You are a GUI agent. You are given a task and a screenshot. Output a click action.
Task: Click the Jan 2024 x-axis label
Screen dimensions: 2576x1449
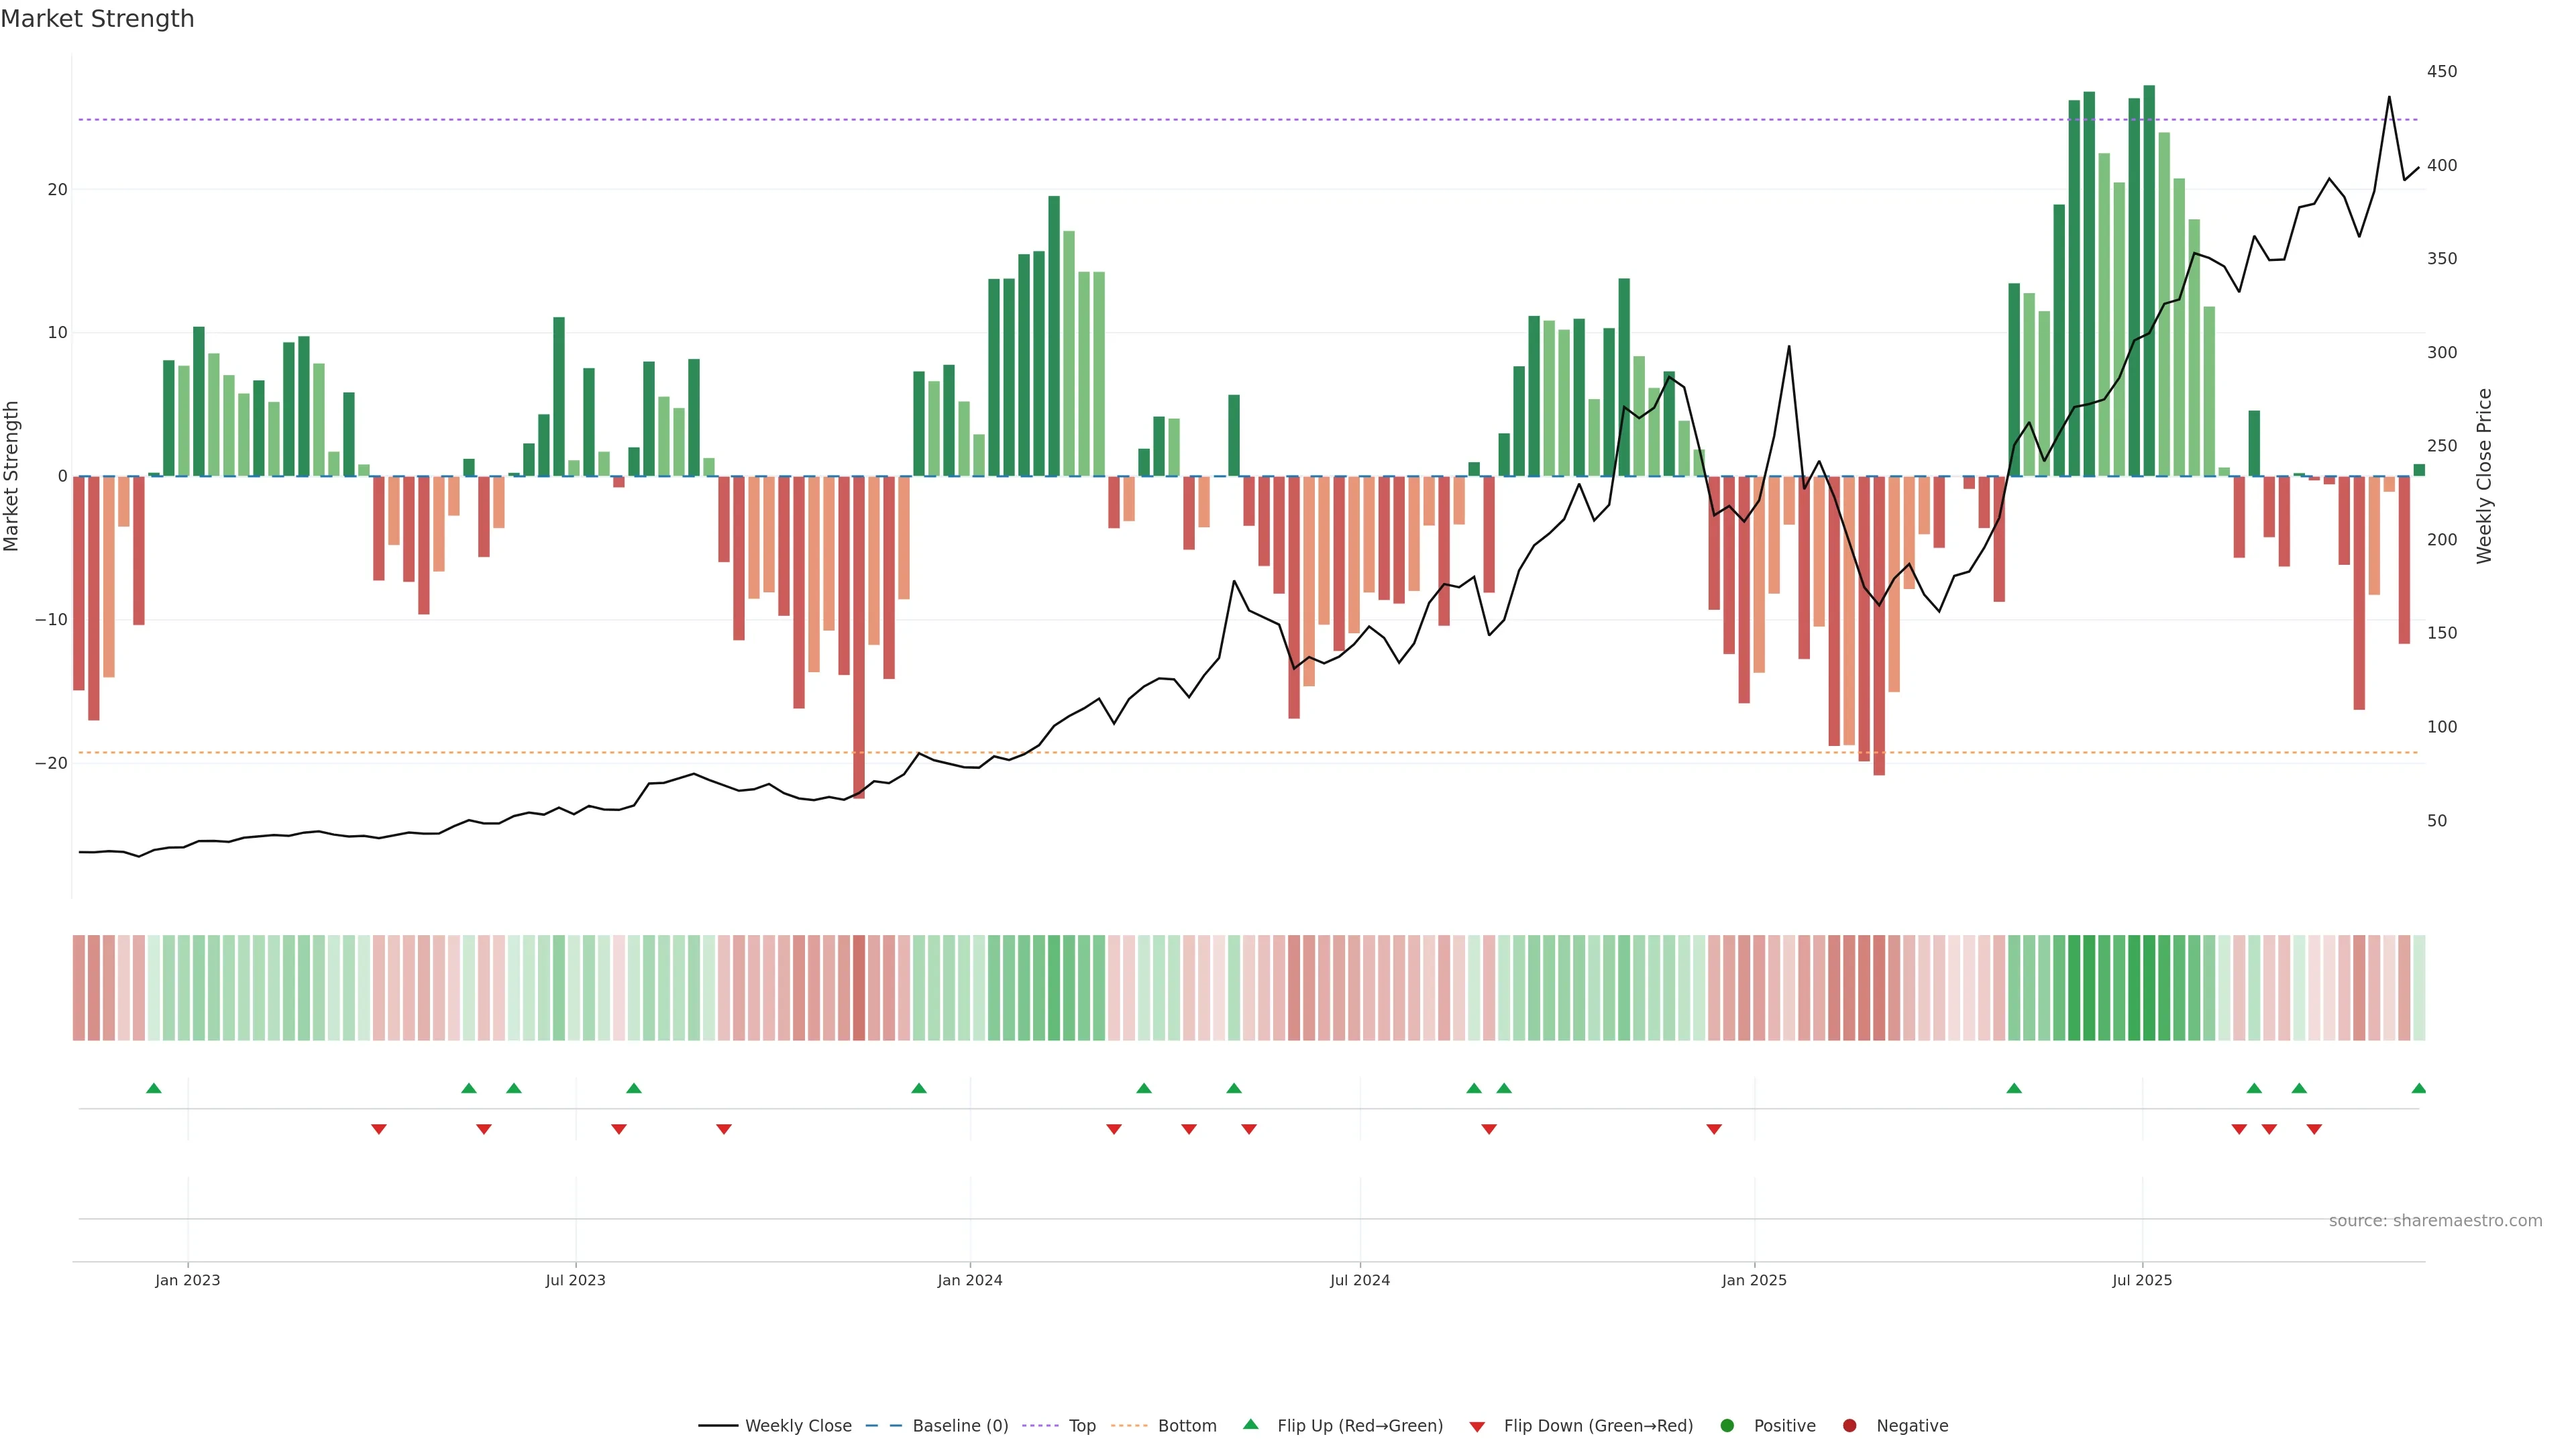[x=969, y=1280]
